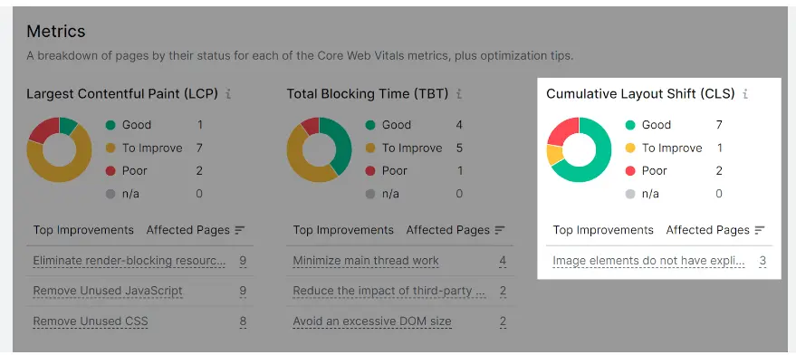
Task: Toggle the Good legend dot under LCP
Action: [x=110, y=125]
